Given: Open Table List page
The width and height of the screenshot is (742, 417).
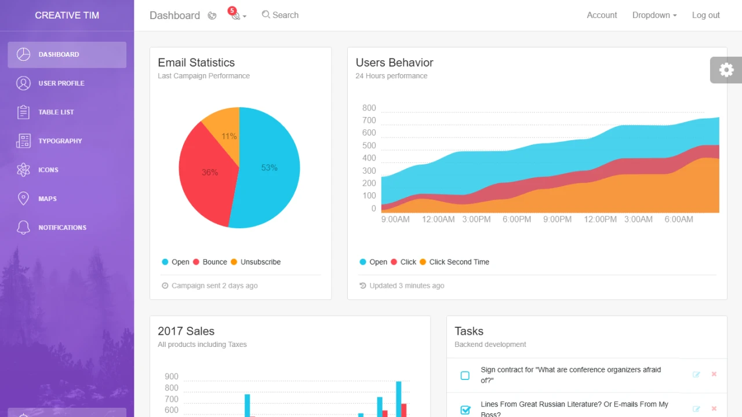Looking at the screenshot, I should pos(67,112).
